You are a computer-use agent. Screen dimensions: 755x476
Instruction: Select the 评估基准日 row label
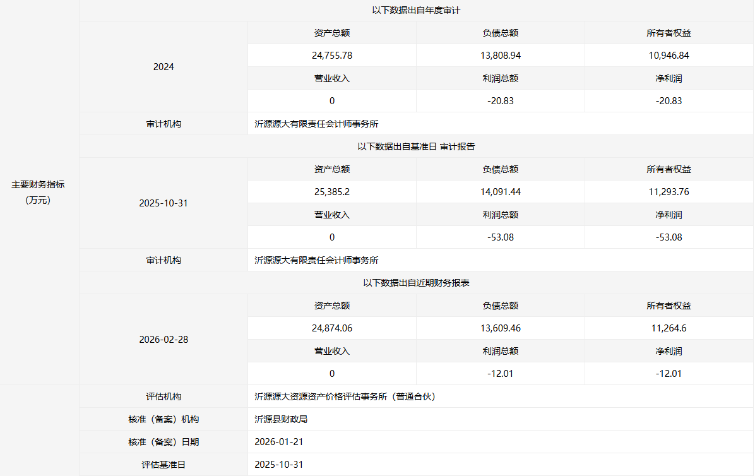coord(163,465)
